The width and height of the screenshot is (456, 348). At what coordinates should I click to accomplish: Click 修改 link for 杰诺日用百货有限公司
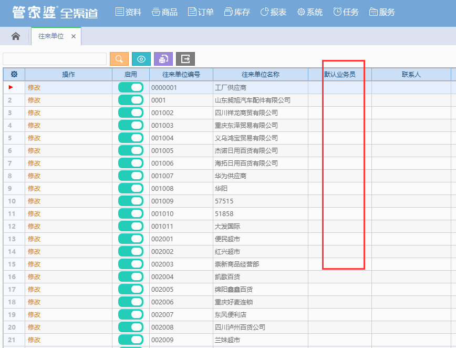(34, 151)
